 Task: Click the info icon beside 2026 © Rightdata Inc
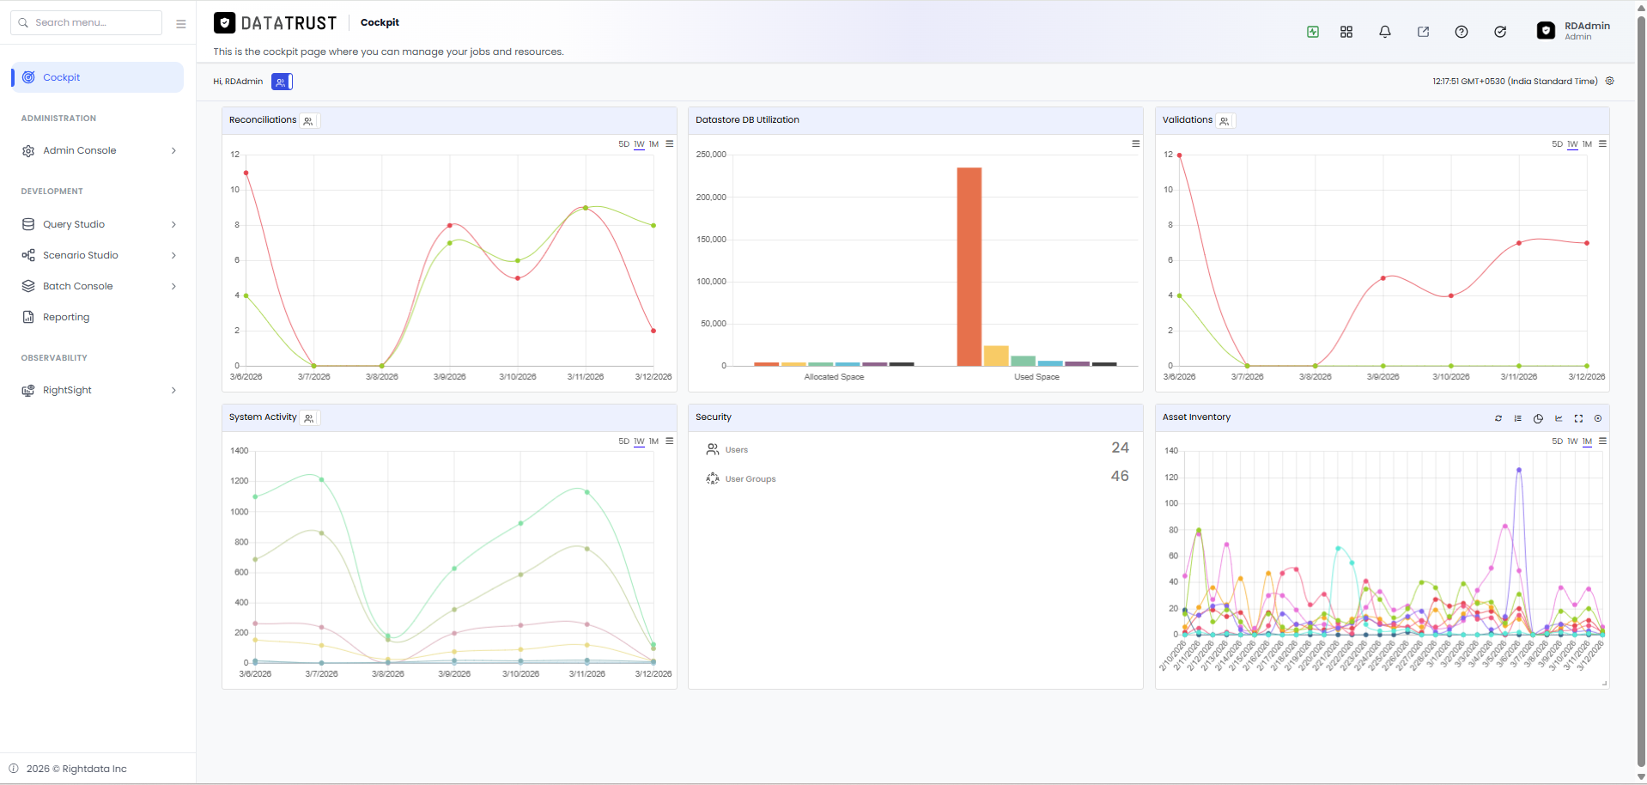[x=14, y=769]
